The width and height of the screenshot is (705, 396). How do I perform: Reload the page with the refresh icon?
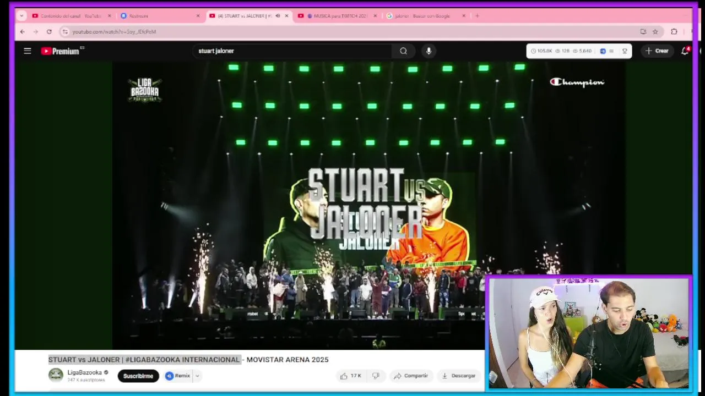tap(49, 32)
